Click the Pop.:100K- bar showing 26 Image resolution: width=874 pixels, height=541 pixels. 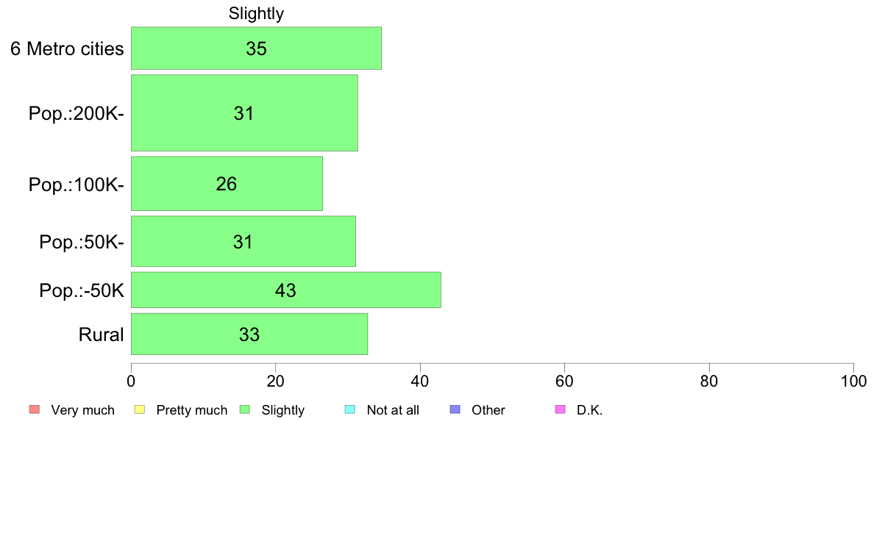[227, 184]
